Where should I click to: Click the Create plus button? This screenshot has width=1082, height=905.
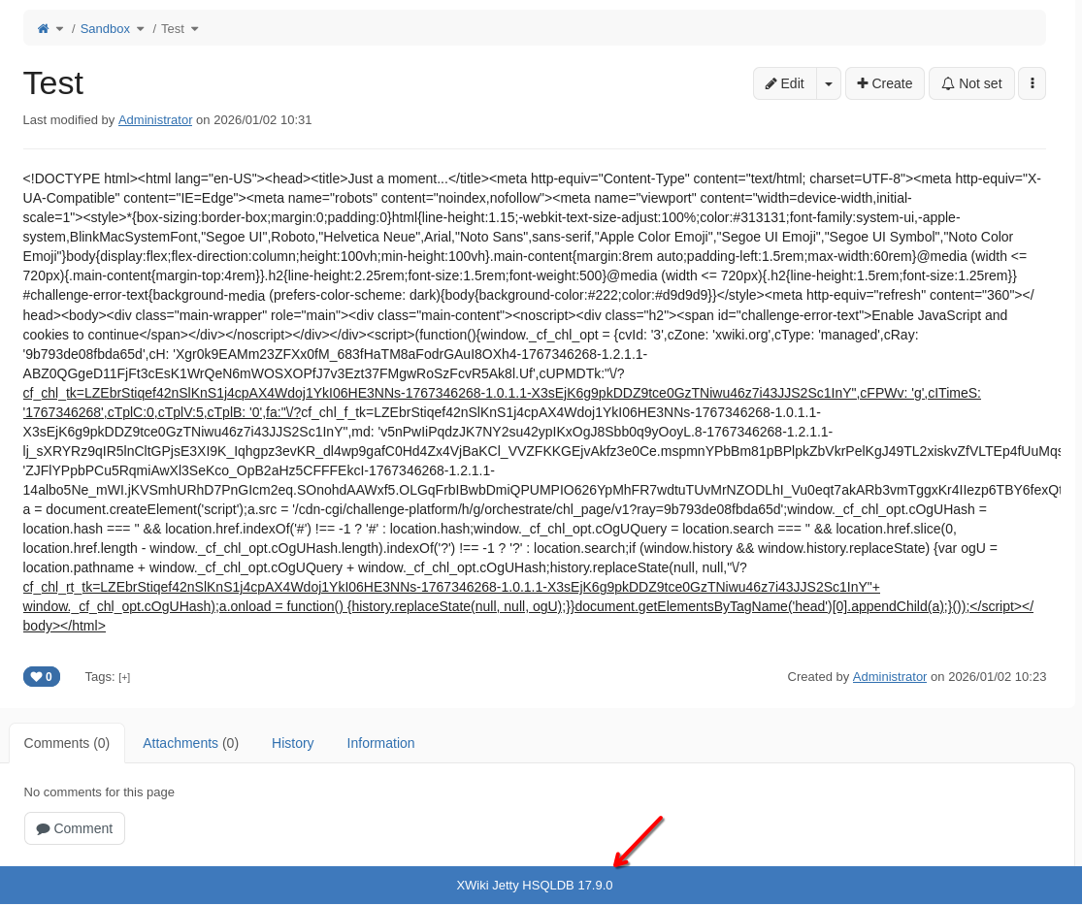pyautogui.click(x=884, y=83)
